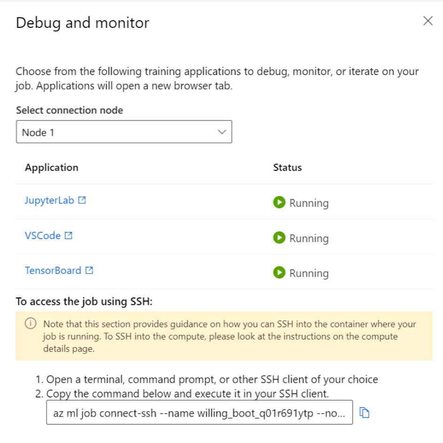This screenshot has width=443, height=443.
Task: Click the Application column header
Action: tap(51, 167)
